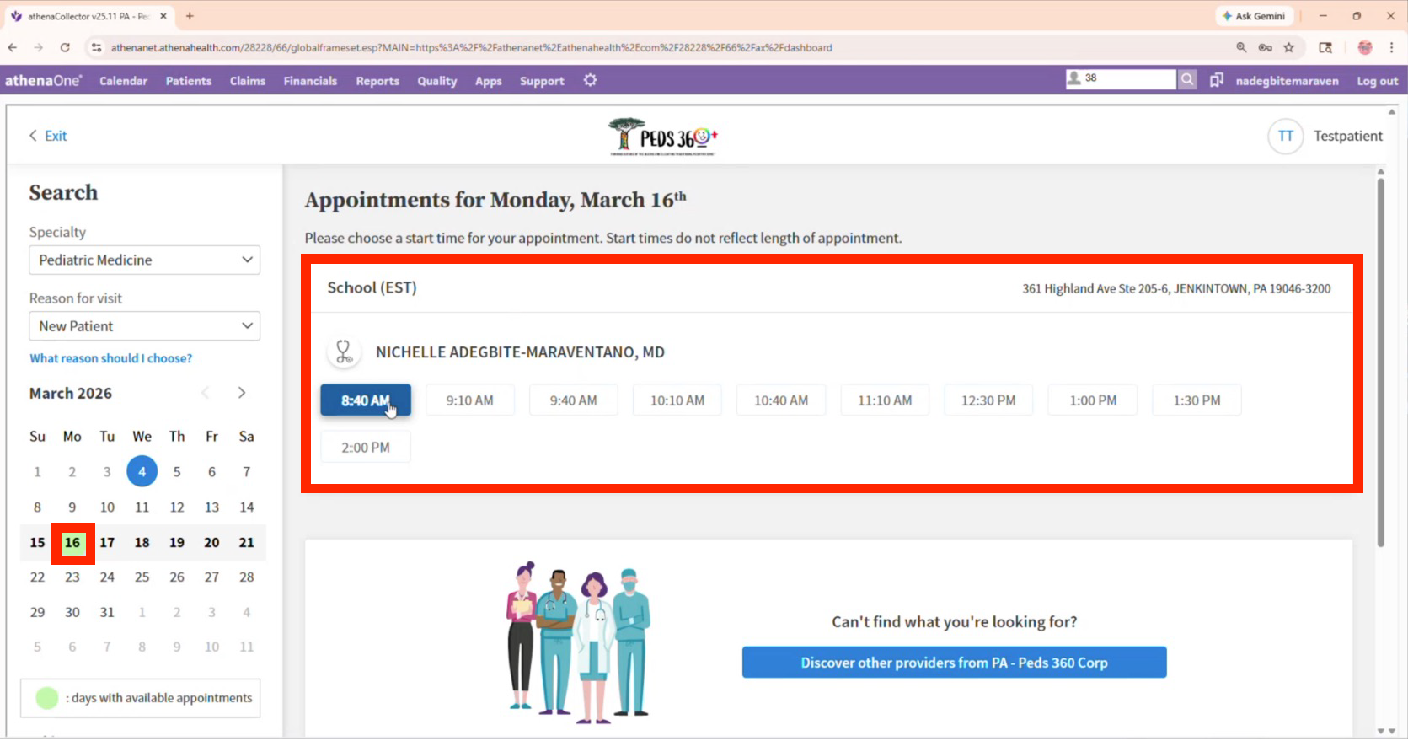Select March 25 in calendar
The width and height of the screenshot is (1408, 741).
point(142,577)
